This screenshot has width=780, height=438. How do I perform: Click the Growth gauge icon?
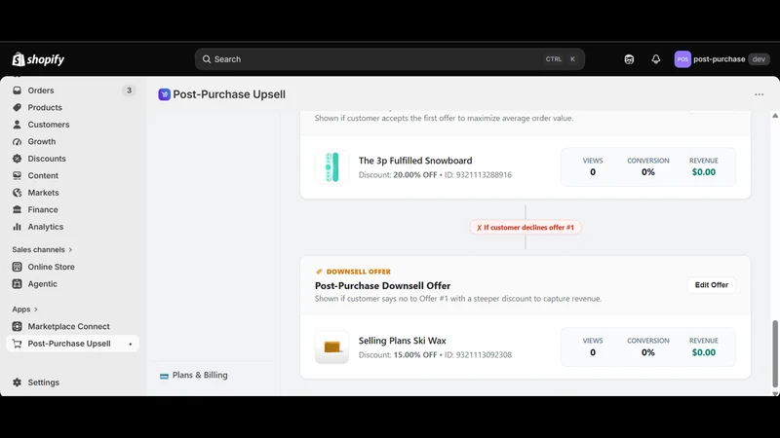coord(17,141)
